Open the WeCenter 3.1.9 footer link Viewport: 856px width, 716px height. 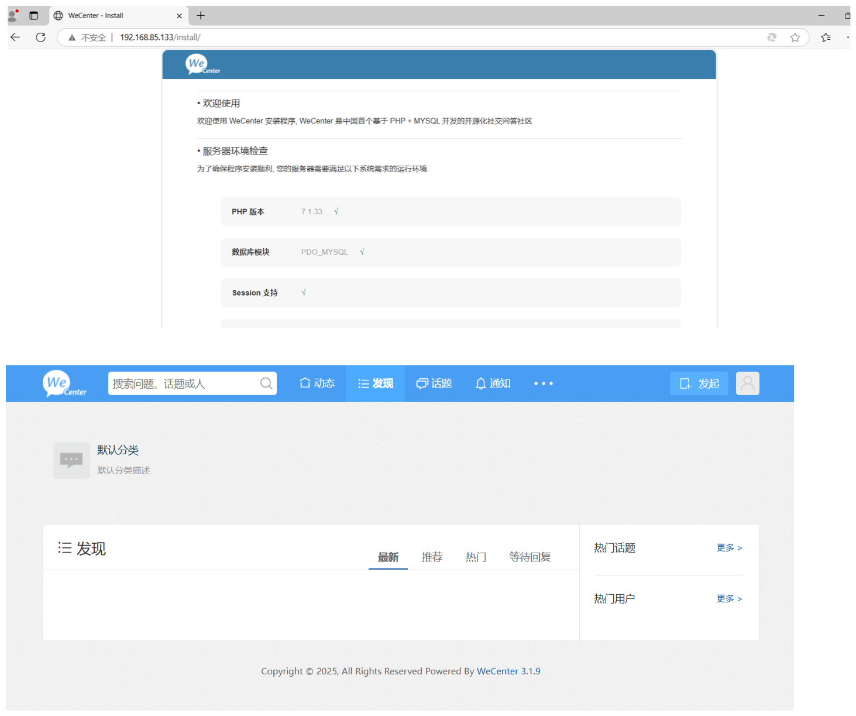click(508, 671)
